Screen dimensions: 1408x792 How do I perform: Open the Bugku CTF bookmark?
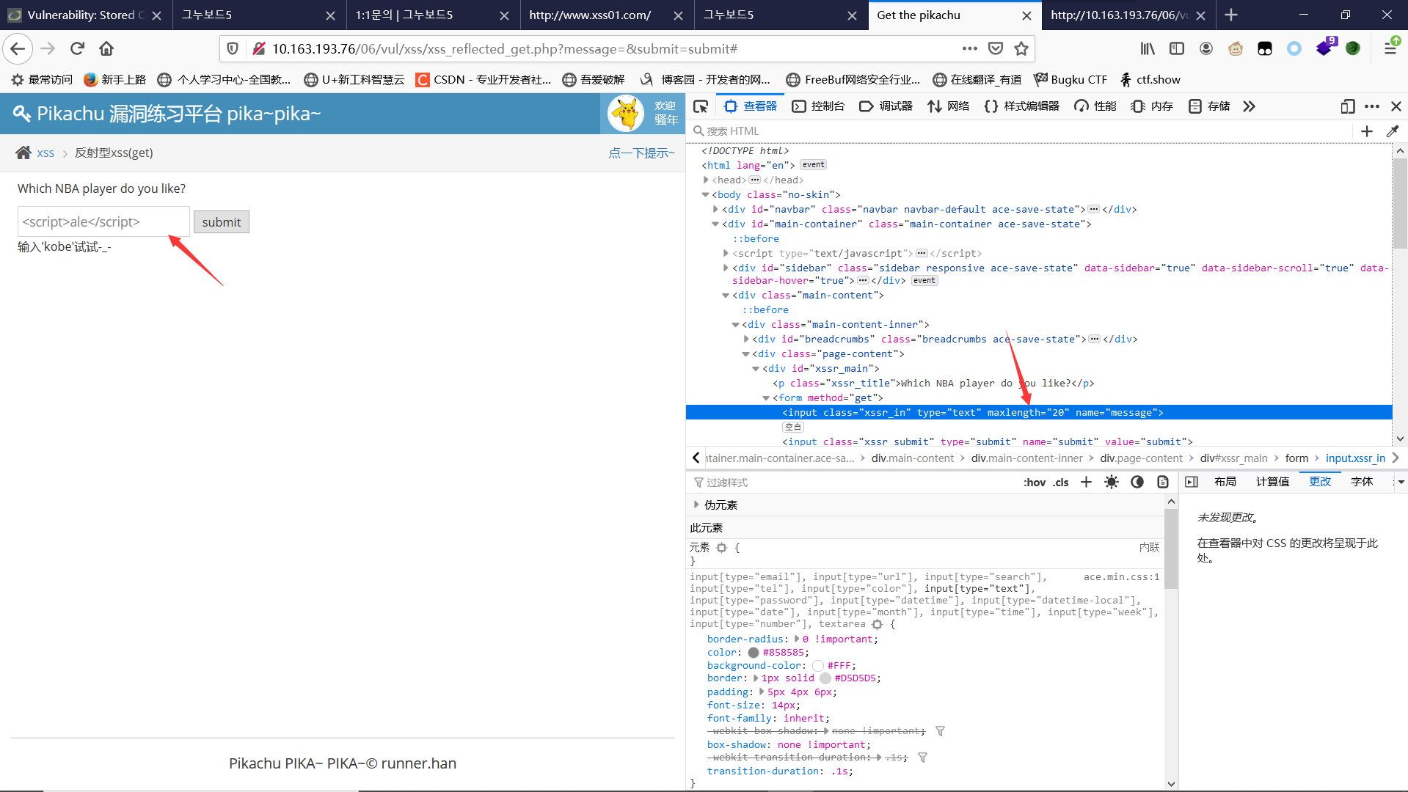pos(1070,79)
